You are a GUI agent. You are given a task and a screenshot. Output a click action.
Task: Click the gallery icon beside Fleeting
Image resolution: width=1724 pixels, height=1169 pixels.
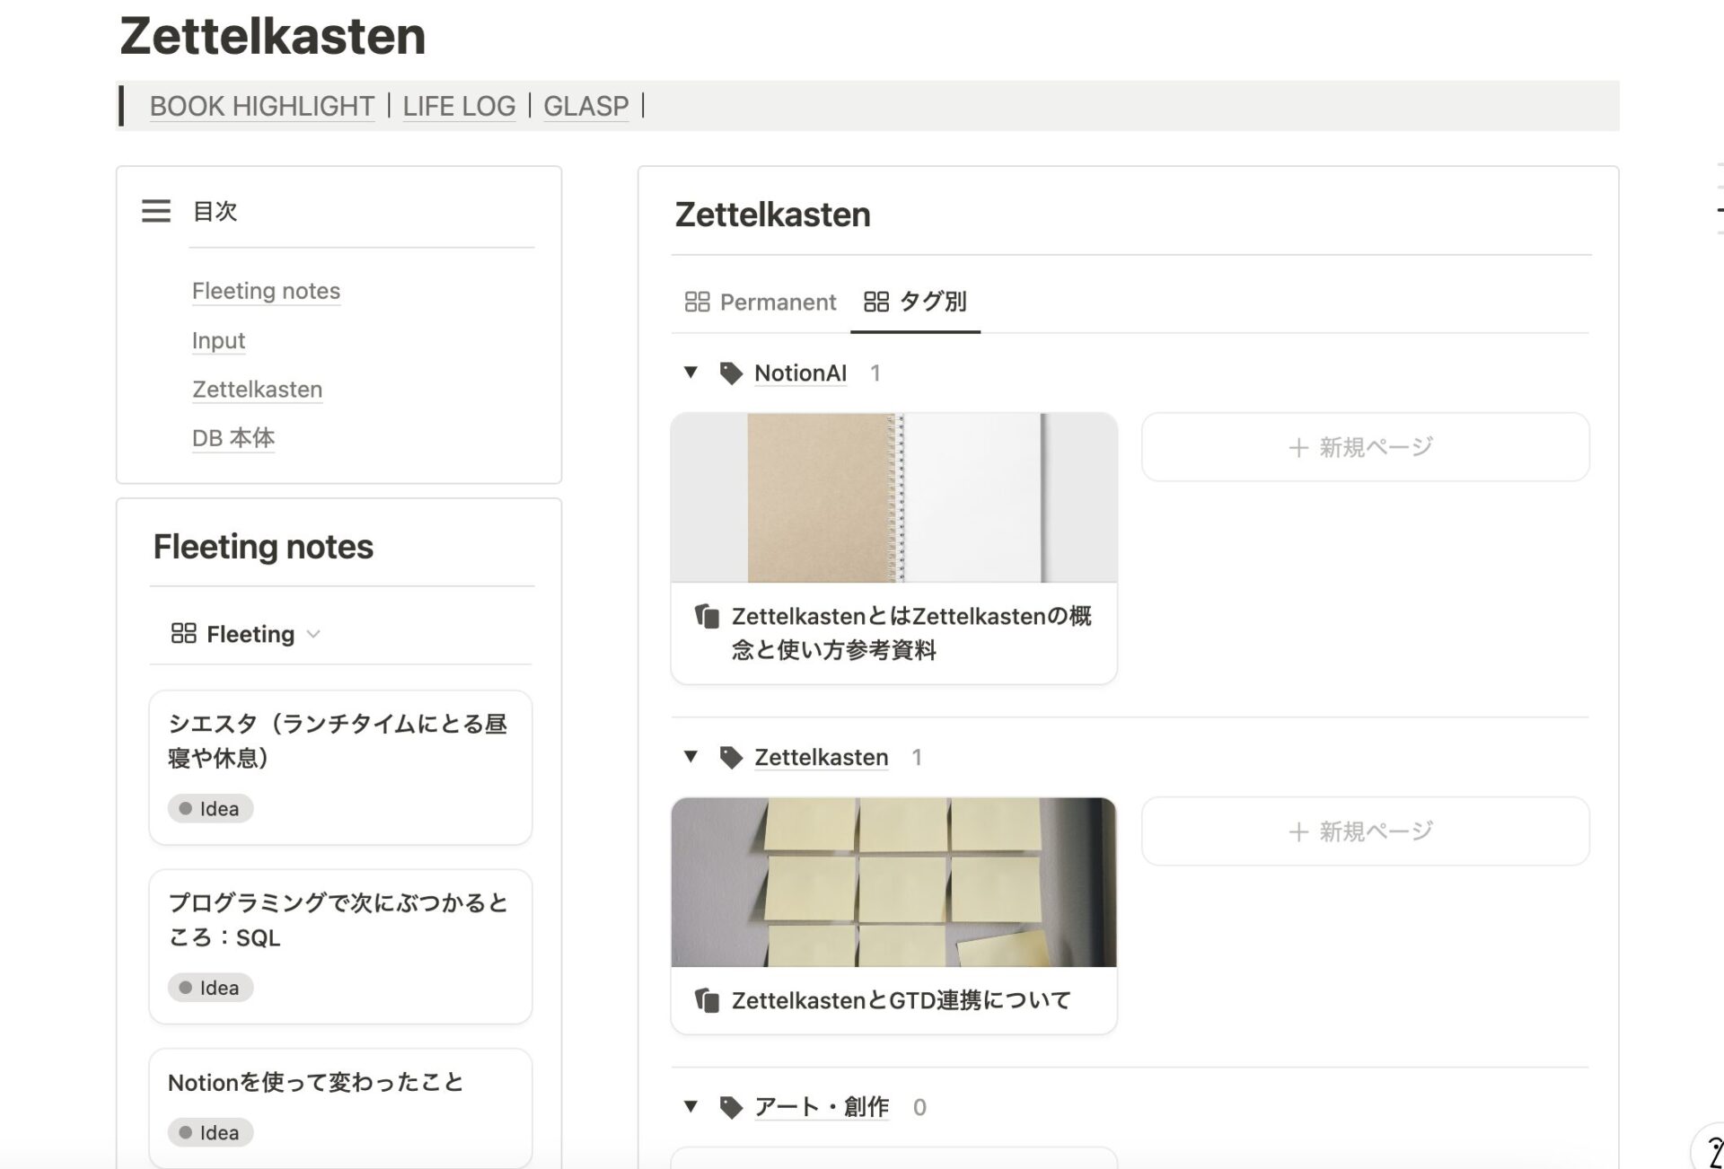coord(183,634)
